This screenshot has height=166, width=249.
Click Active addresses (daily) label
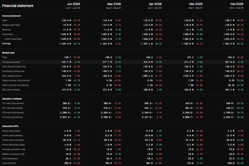(x=14, y=145)
